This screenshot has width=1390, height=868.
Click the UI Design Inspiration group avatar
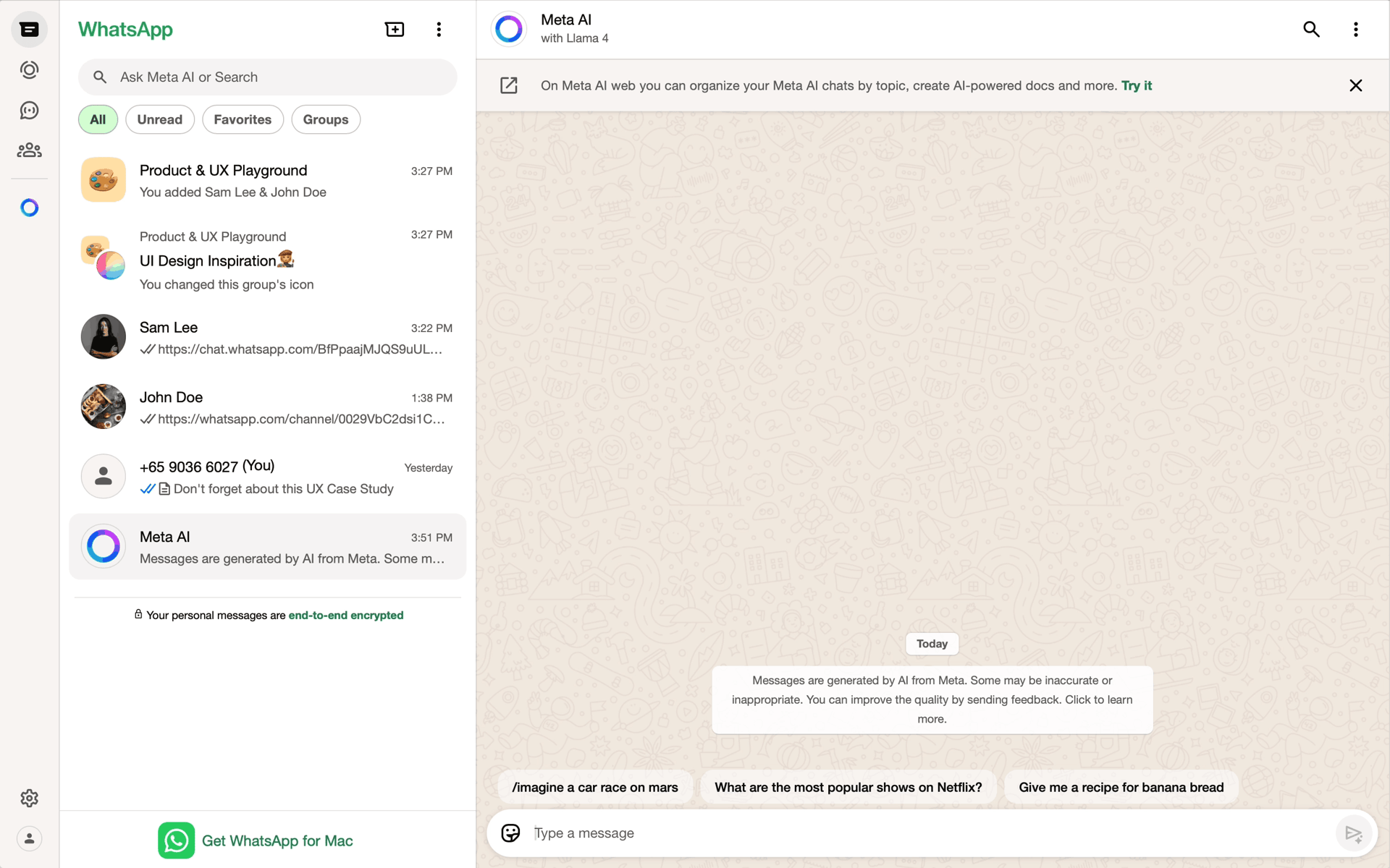(x=104, y=258)
